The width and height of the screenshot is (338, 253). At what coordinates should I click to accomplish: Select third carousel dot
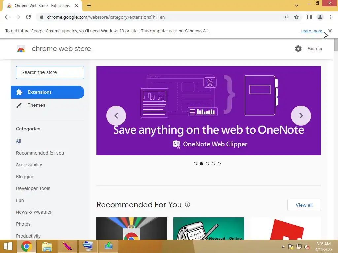click(207, 164)
